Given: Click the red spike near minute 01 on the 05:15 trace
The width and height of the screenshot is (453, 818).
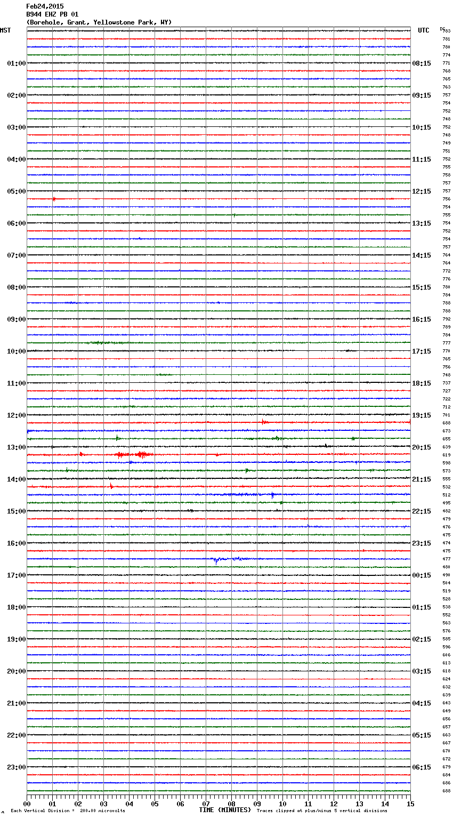Looking at the screenshot, I should 54,199.
